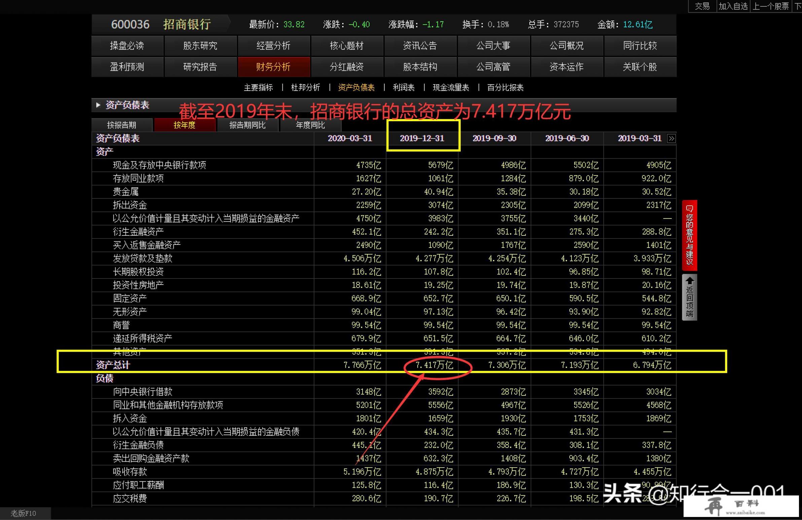
Task: Open the 关联个股 tab
Action: (x=640, y=67)
